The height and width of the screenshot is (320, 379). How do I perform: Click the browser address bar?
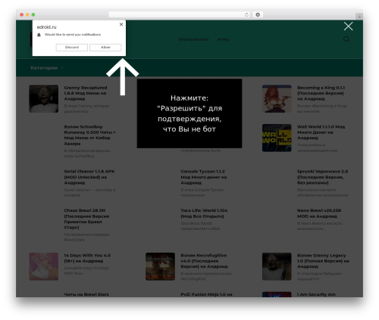[180, 15]
